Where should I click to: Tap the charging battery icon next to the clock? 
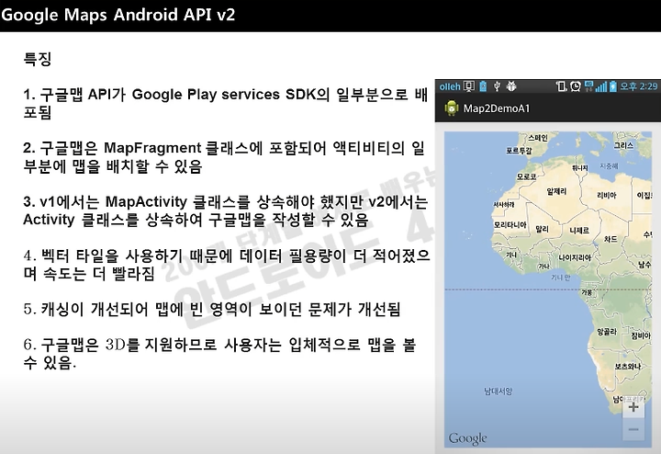coord(613,86)
